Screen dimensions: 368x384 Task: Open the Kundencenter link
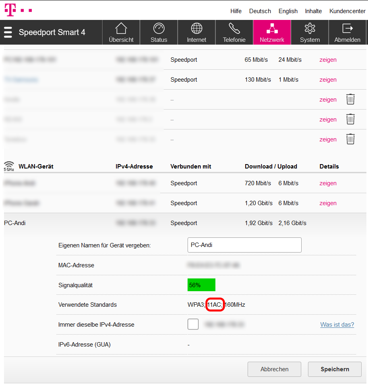[347, 11]
